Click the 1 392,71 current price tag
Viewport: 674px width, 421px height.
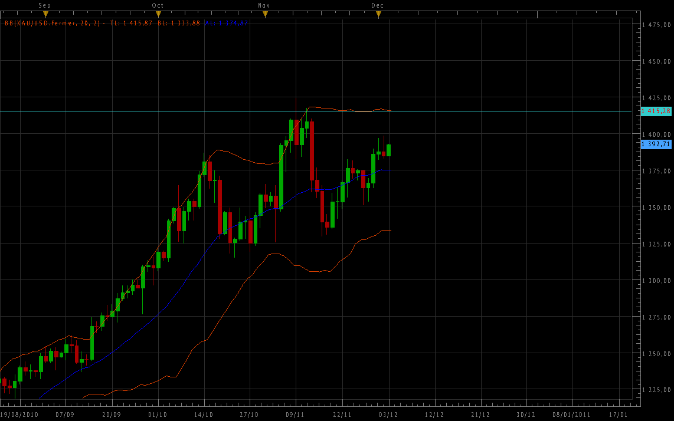click(656, 144)
